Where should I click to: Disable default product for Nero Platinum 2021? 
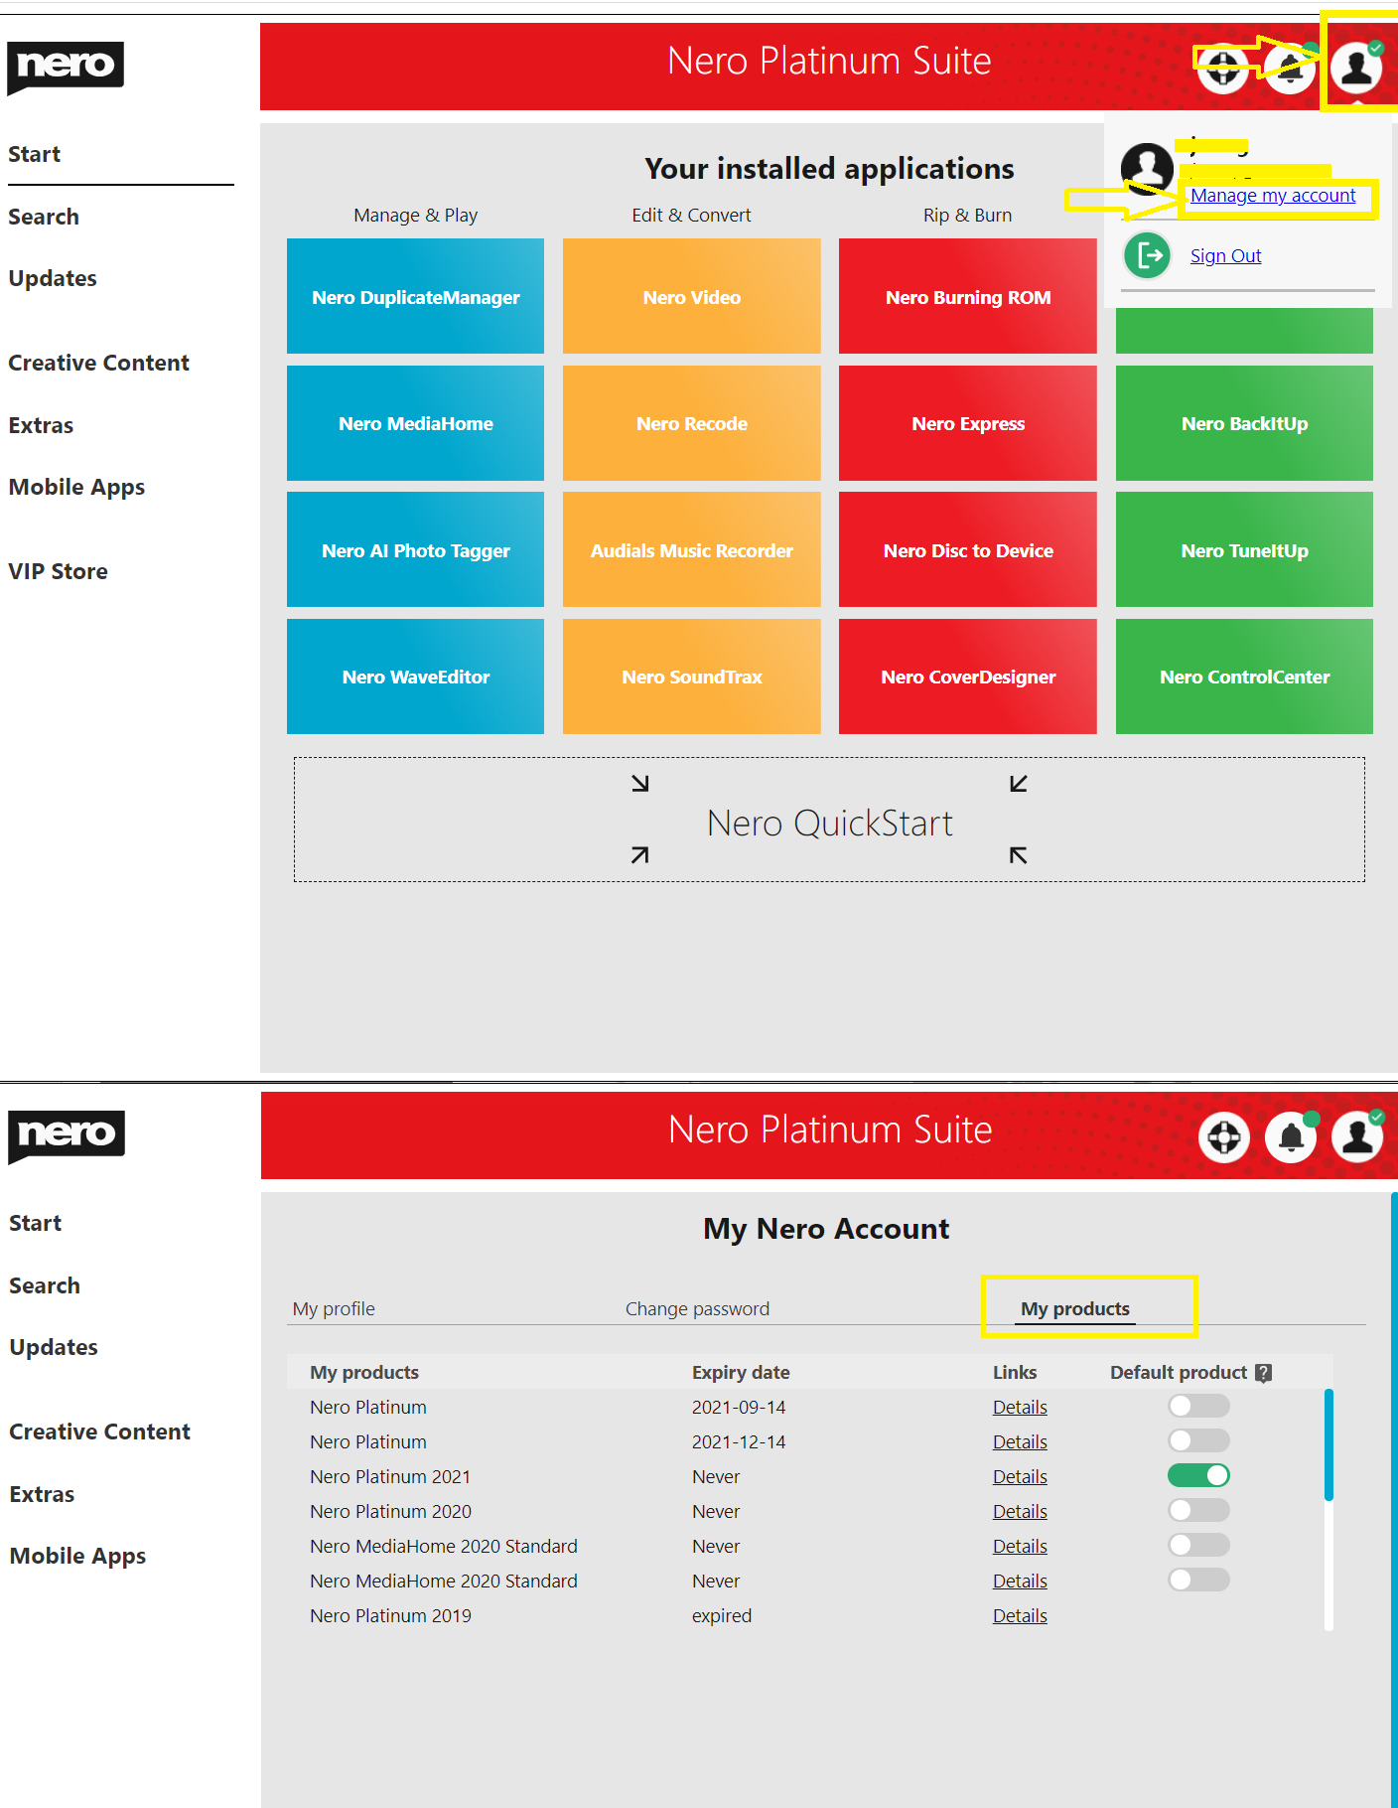click(1198, 1475)
